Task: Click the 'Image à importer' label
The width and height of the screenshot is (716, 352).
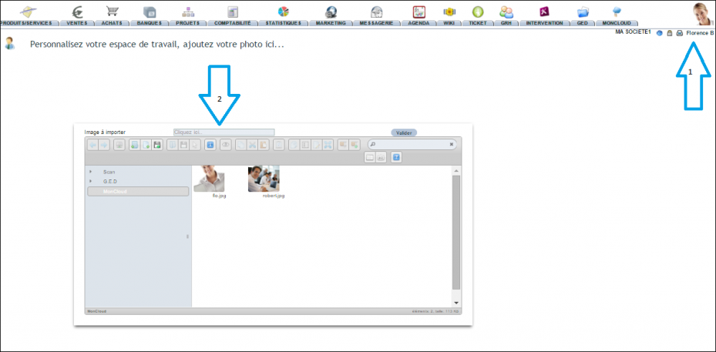Action: coord(105,132)
